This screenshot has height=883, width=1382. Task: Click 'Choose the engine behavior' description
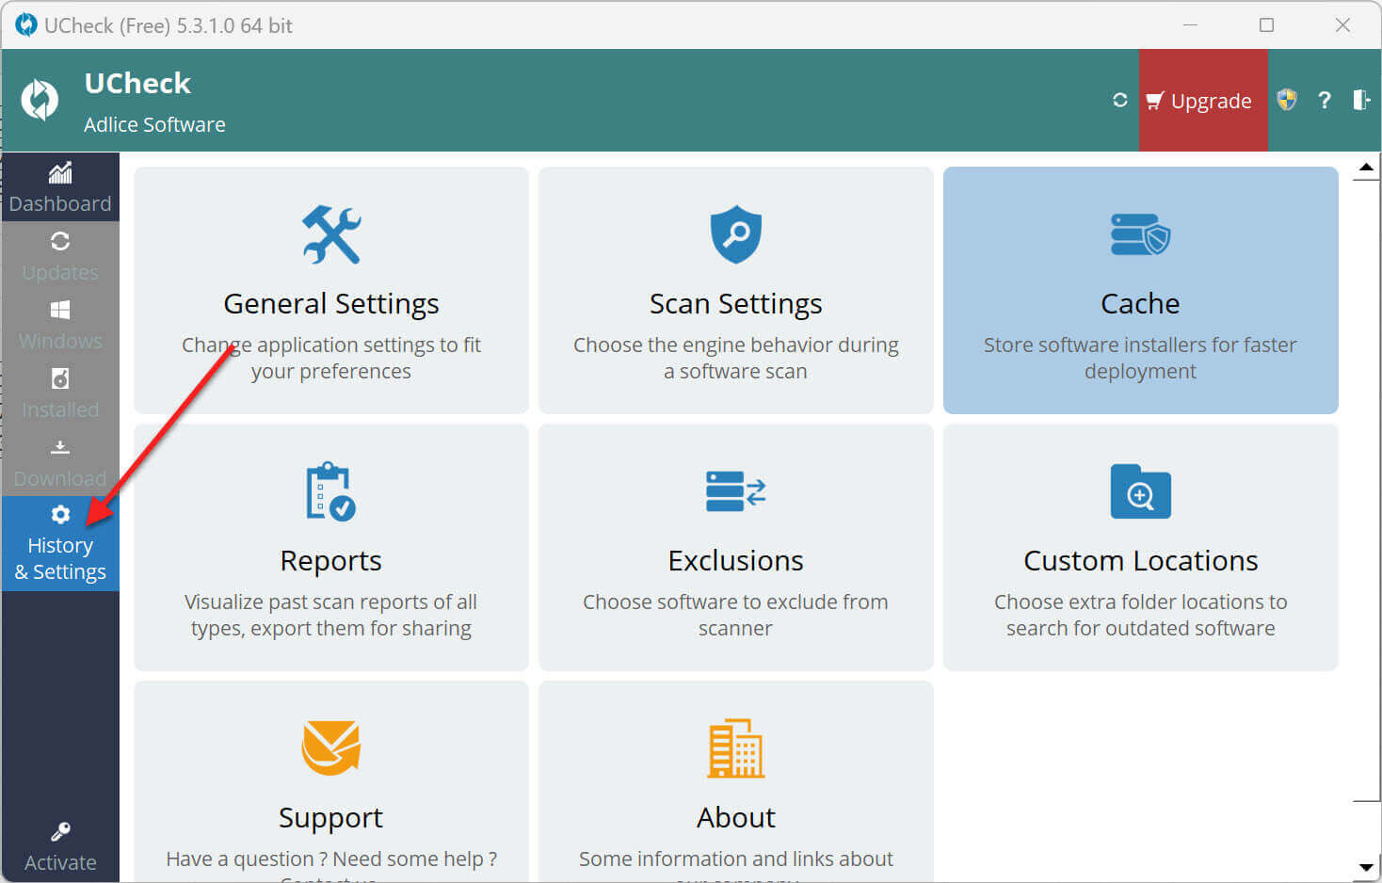click(736, 359)
